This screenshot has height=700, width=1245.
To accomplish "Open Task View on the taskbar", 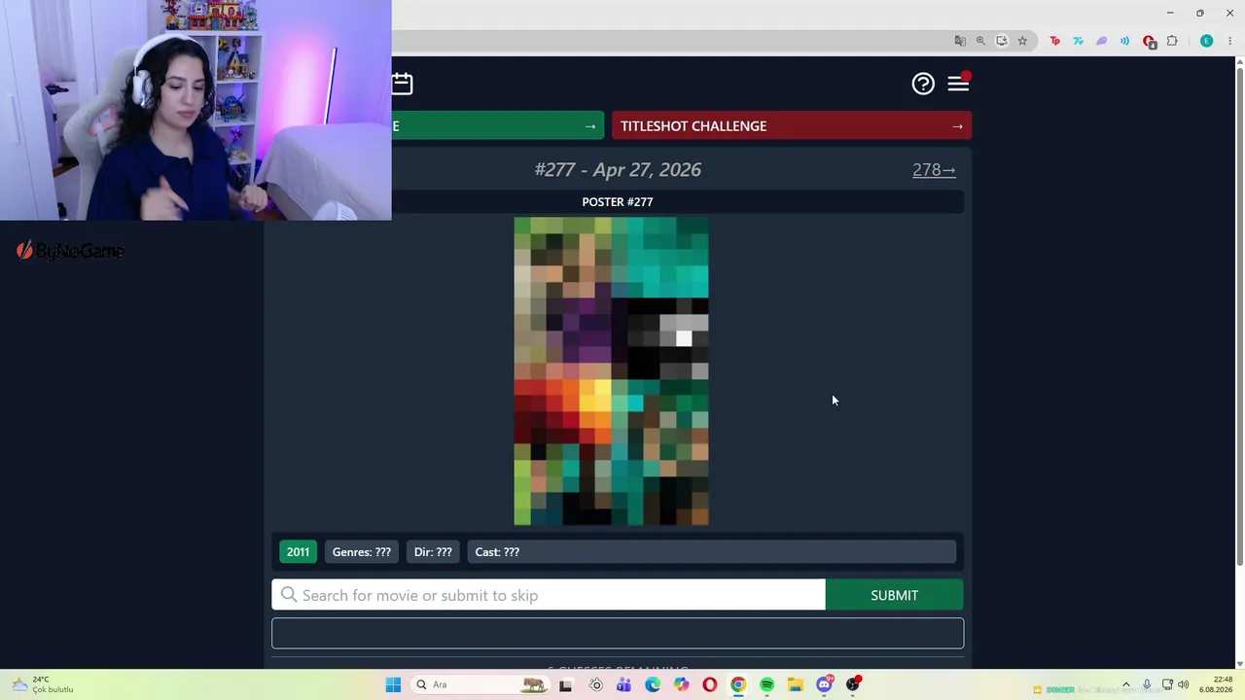I will (x=566, y=685).
